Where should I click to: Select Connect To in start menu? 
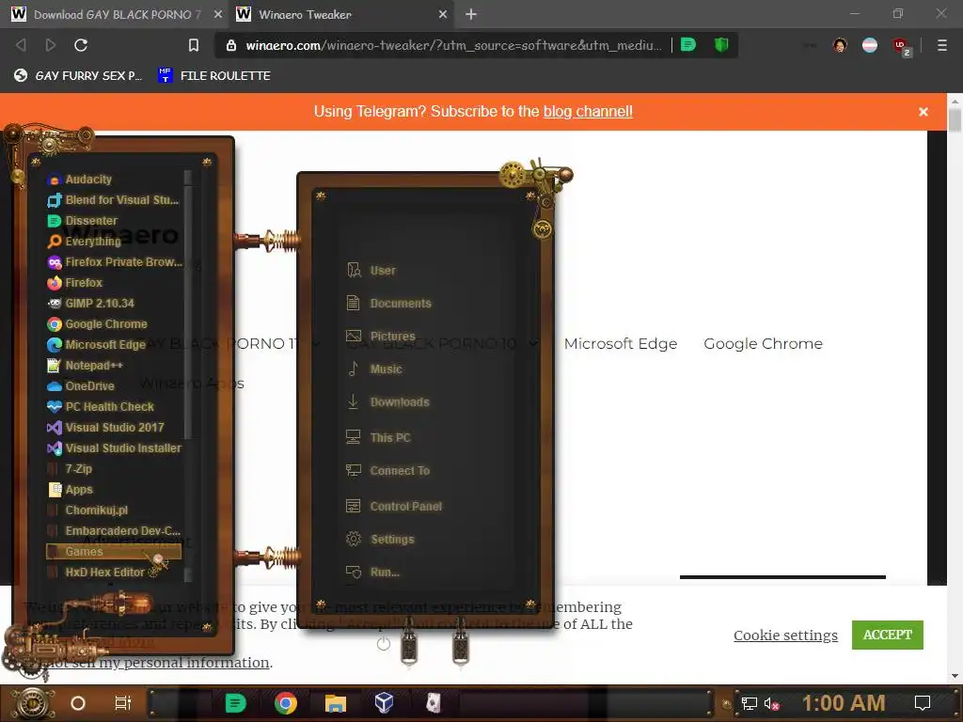388,471
